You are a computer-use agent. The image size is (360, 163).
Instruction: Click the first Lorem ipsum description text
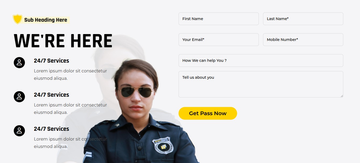70,74
